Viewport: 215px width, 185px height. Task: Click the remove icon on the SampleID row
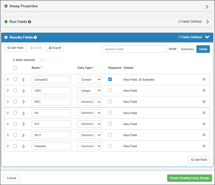(204, 80)
